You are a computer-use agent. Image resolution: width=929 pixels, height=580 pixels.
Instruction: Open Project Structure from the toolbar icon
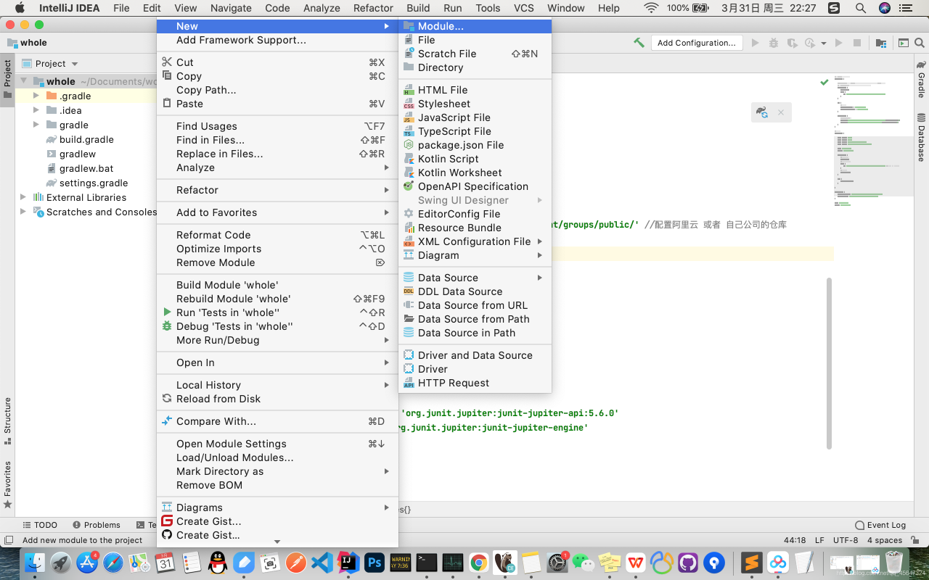[x=880, y=43]
